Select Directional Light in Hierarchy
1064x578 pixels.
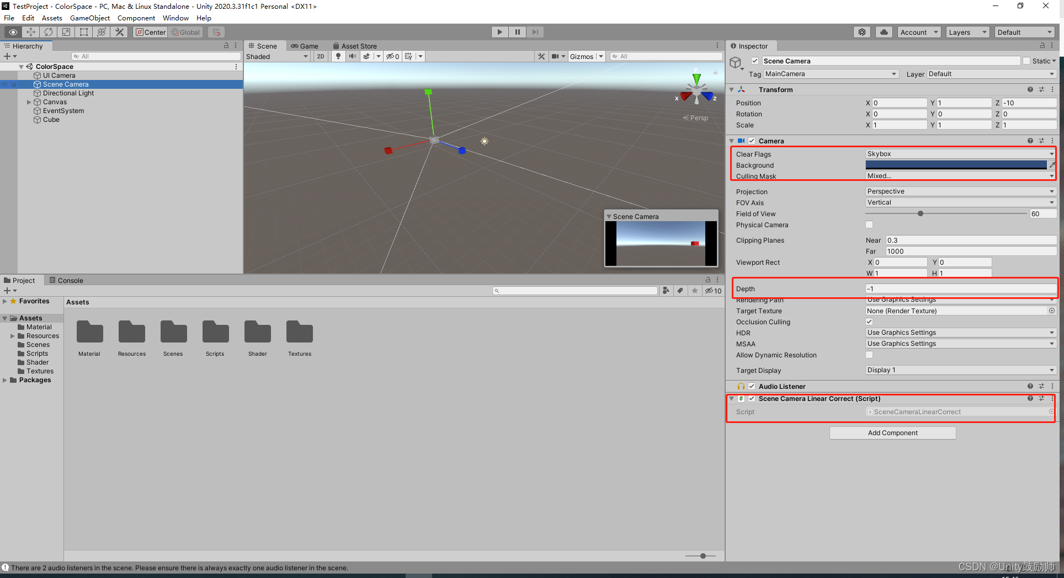[68, 93]
